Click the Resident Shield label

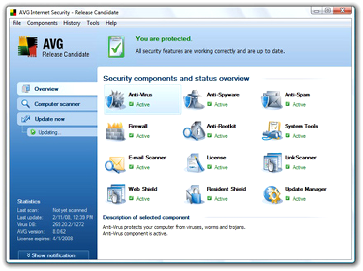point(226,189)
